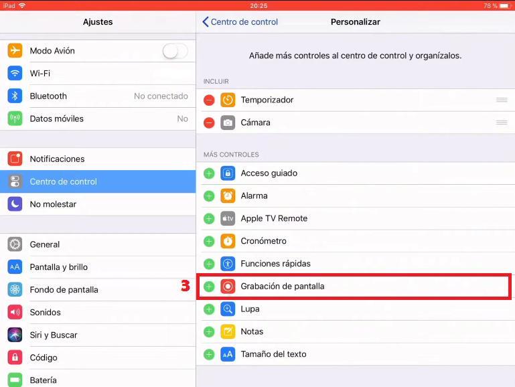The image size is (515, 387).
Task: Tap the Sonidos speaker icon
Action: 15,312
